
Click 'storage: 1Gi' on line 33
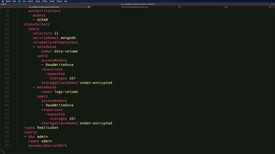(63, 119)
